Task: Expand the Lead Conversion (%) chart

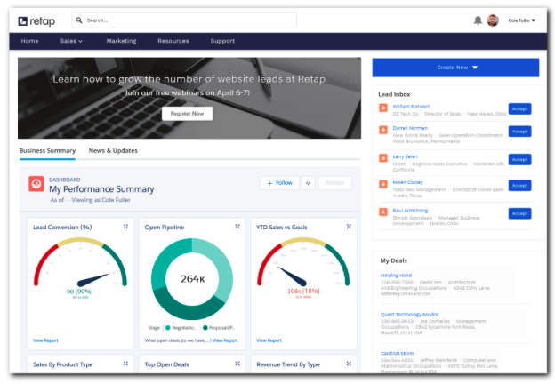Action: pyautogui.click(x=125, y=227)
